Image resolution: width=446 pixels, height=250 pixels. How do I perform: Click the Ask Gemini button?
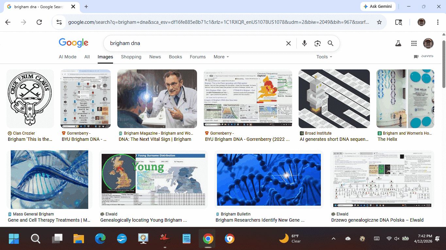click(378, 7)
